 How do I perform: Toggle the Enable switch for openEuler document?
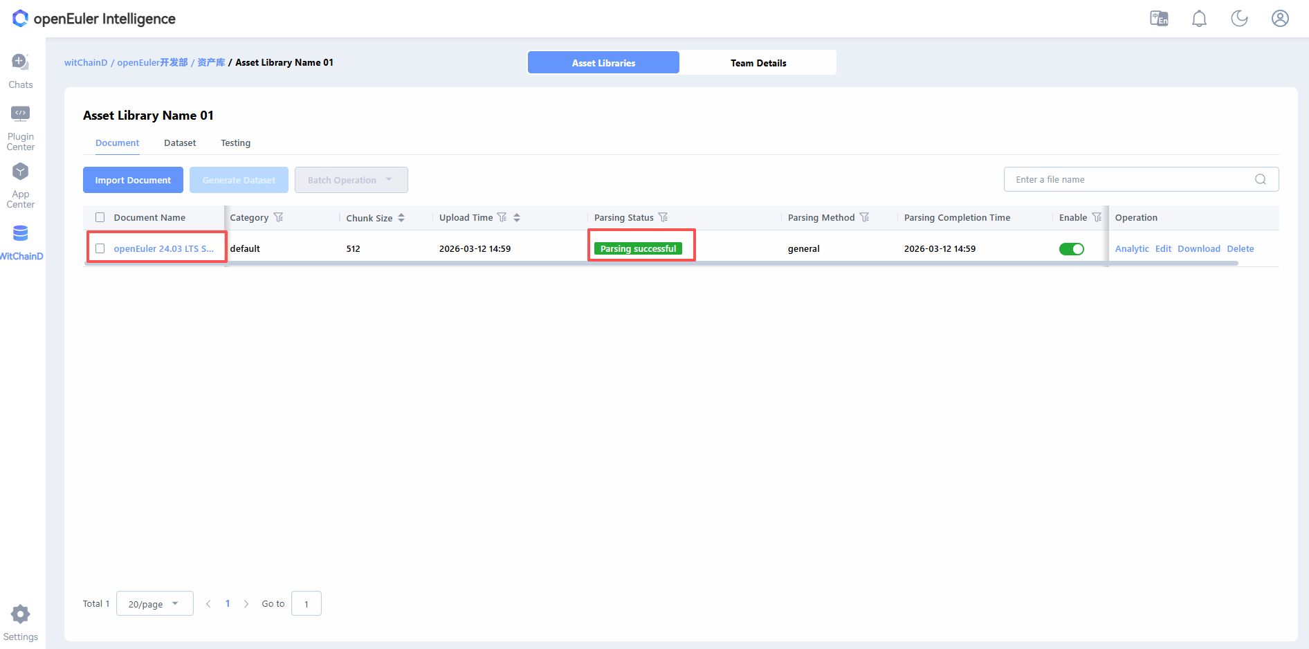tap(1071, 249)
